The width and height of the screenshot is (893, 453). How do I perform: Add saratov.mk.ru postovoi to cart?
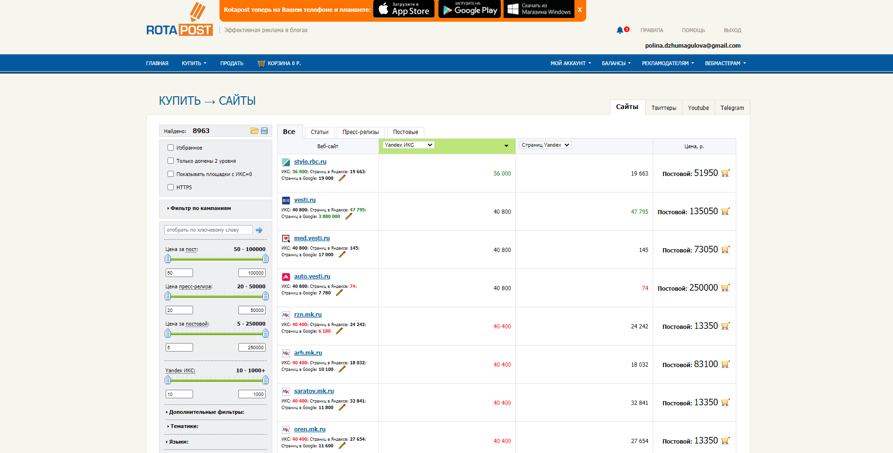pyautogui.click(x=725, y=403)
